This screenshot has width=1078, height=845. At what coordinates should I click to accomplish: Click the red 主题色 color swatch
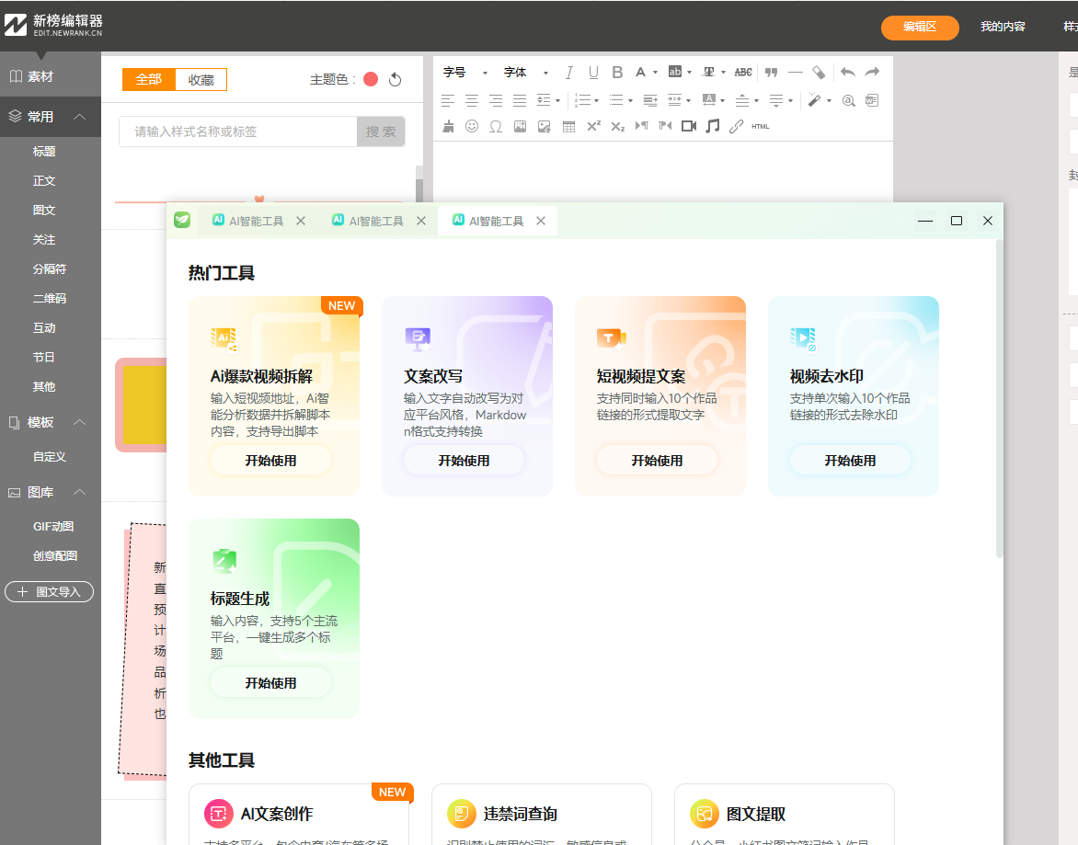pyautogui.click(x=371, y=80)
